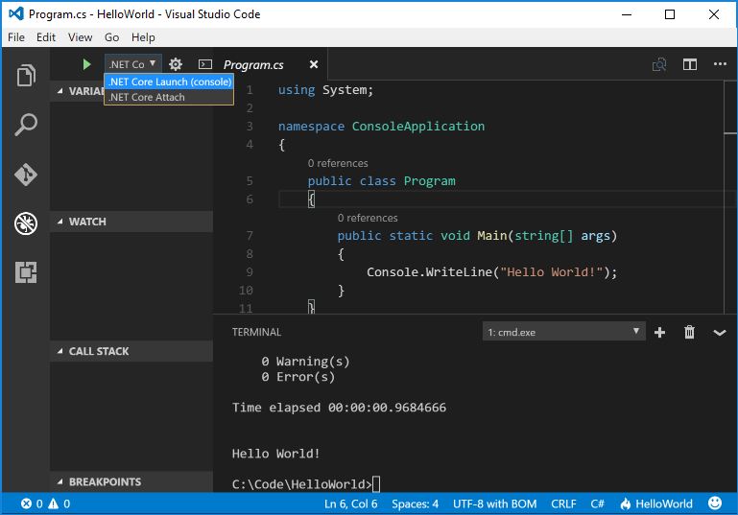Click 0 Error(s) text in terminal
The height and width of the screenshot is (515, 738).
[298, 377]
